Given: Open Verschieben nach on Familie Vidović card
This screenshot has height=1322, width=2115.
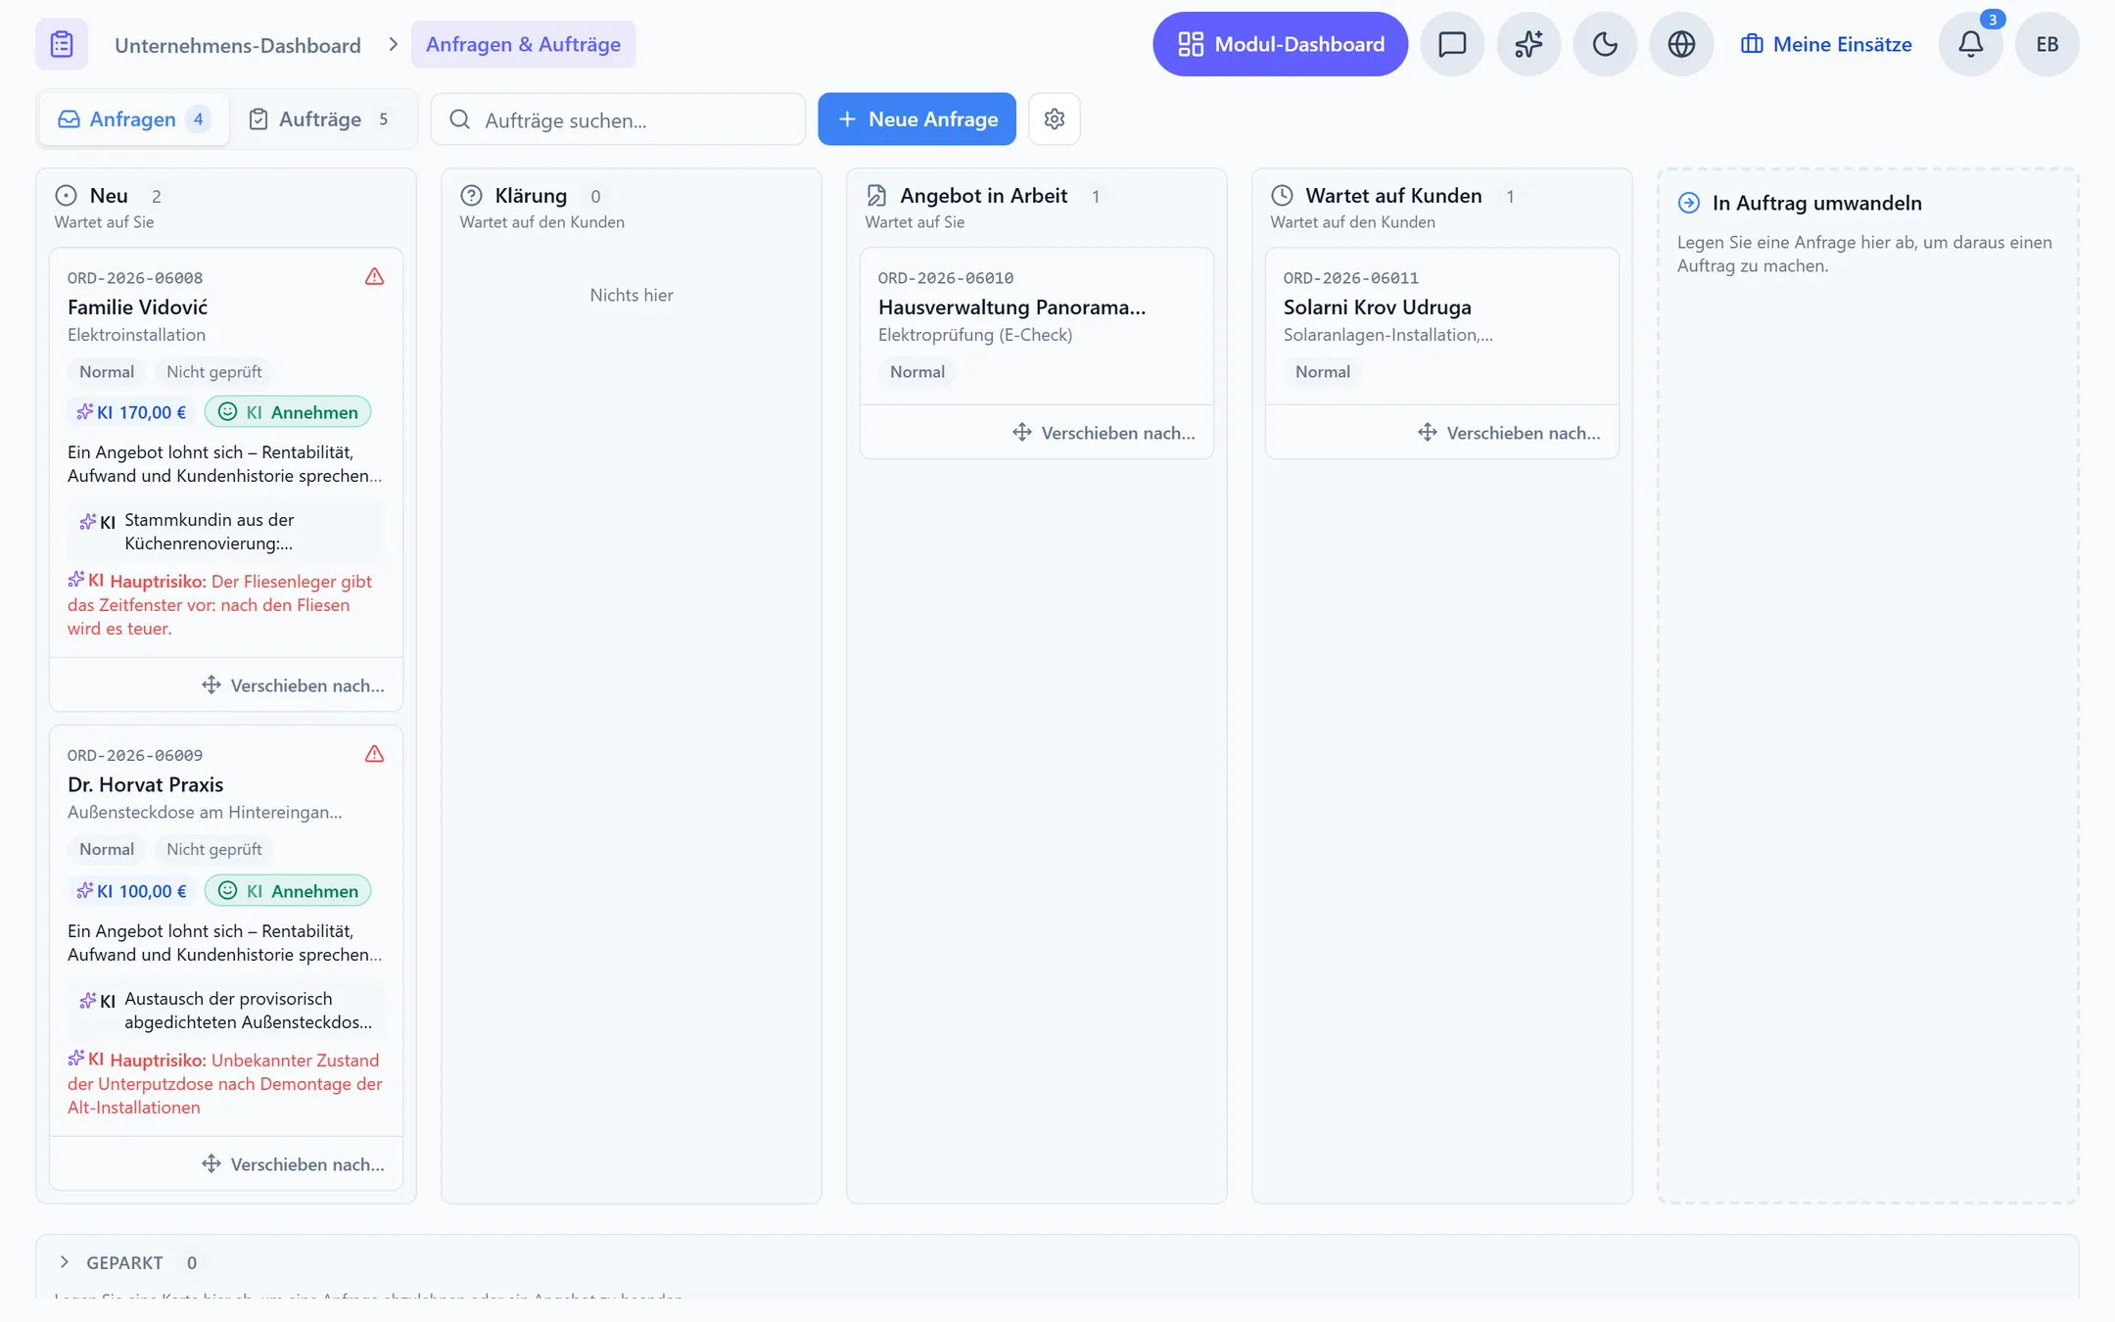Looking at the screenshot, I should point(294,685).
